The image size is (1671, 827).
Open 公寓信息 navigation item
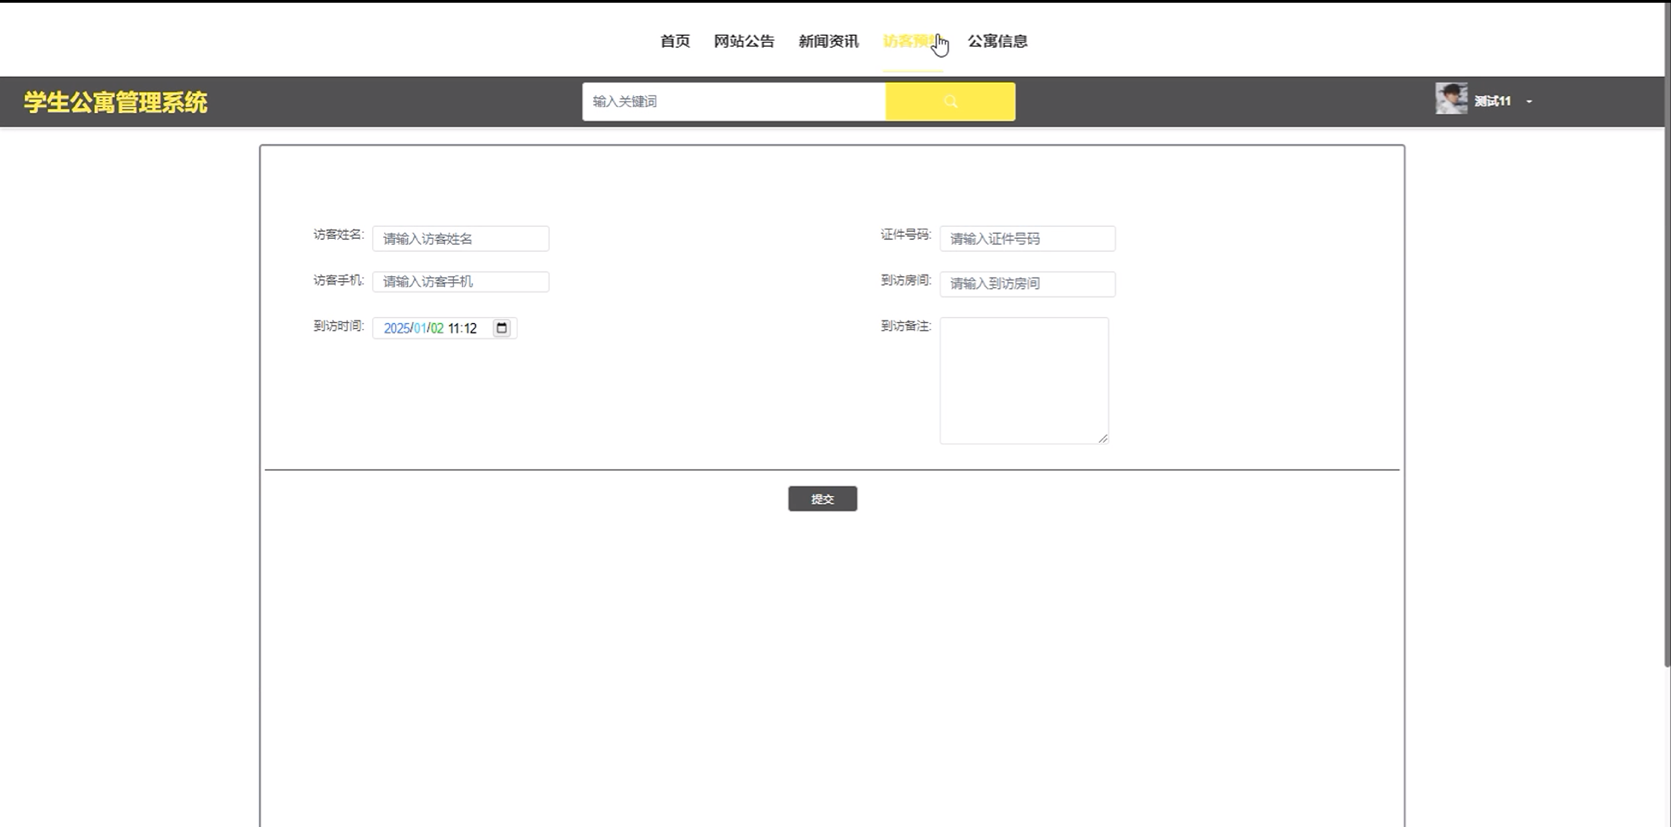tap(997, 41)
